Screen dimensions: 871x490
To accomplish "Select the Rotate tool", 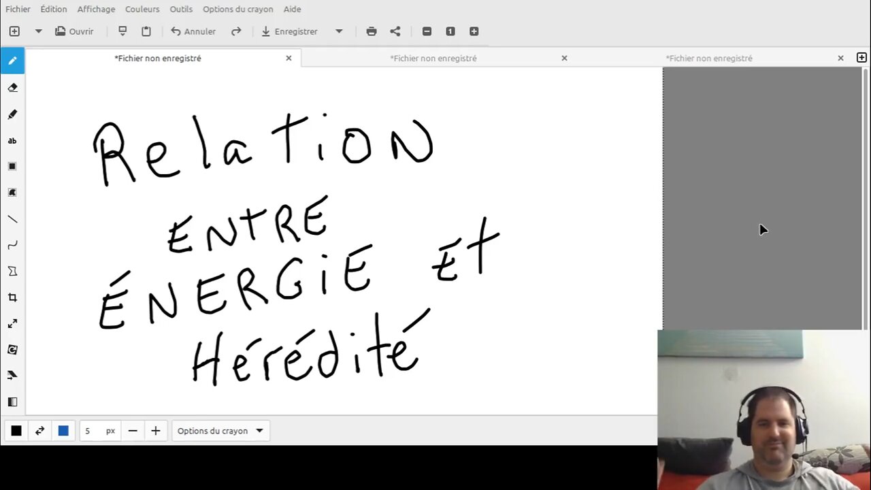I will [x=12, y=349].
